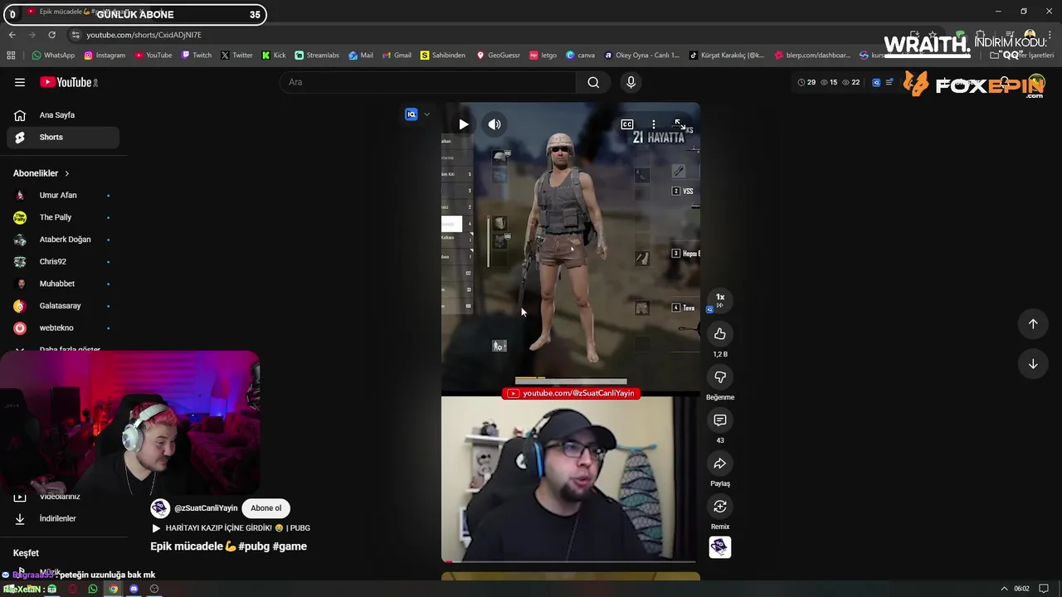Play the paused Short

pos(463,124)
